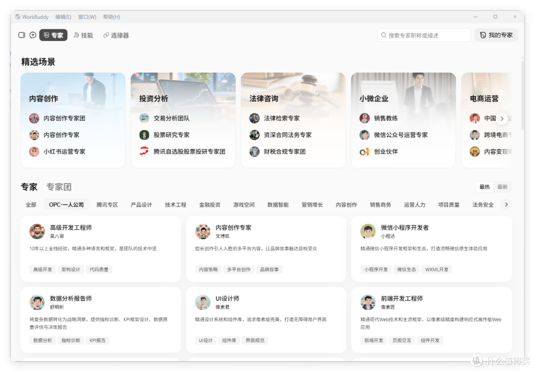Open the 窗口(W) menu
Screen dimensions: 535x372
click(x=87, y=17)
